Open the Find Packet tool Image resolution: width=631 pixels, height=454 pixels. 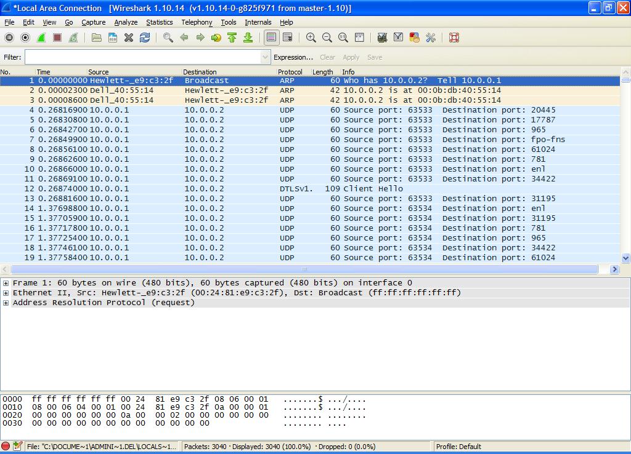click(168, 37)
